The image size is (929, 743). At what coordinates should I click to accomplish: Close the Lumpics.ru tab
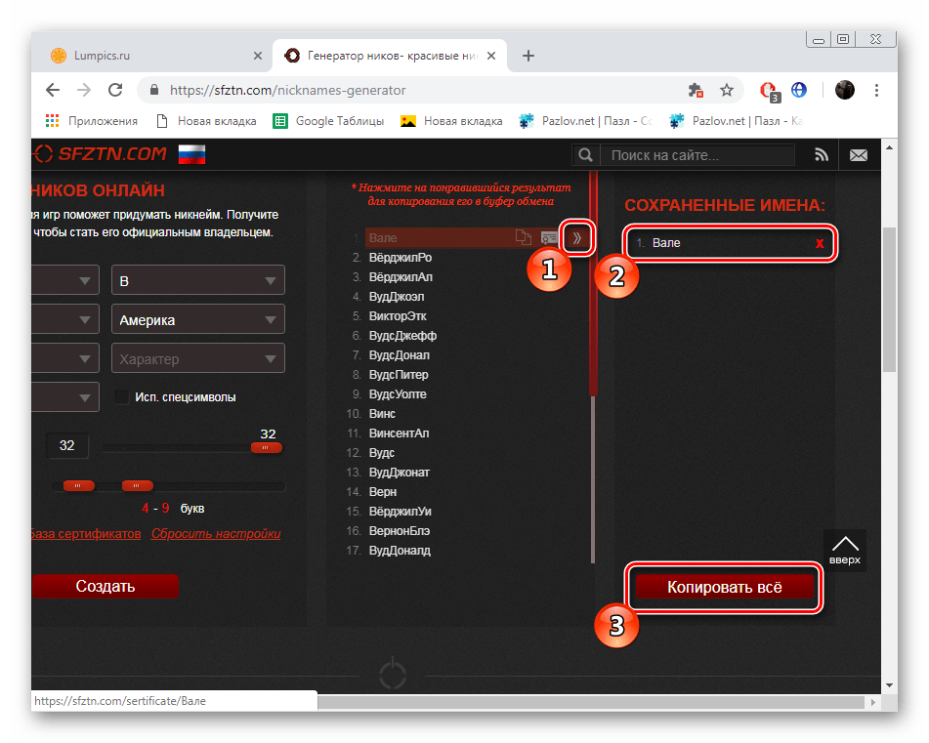pos(258,56)
